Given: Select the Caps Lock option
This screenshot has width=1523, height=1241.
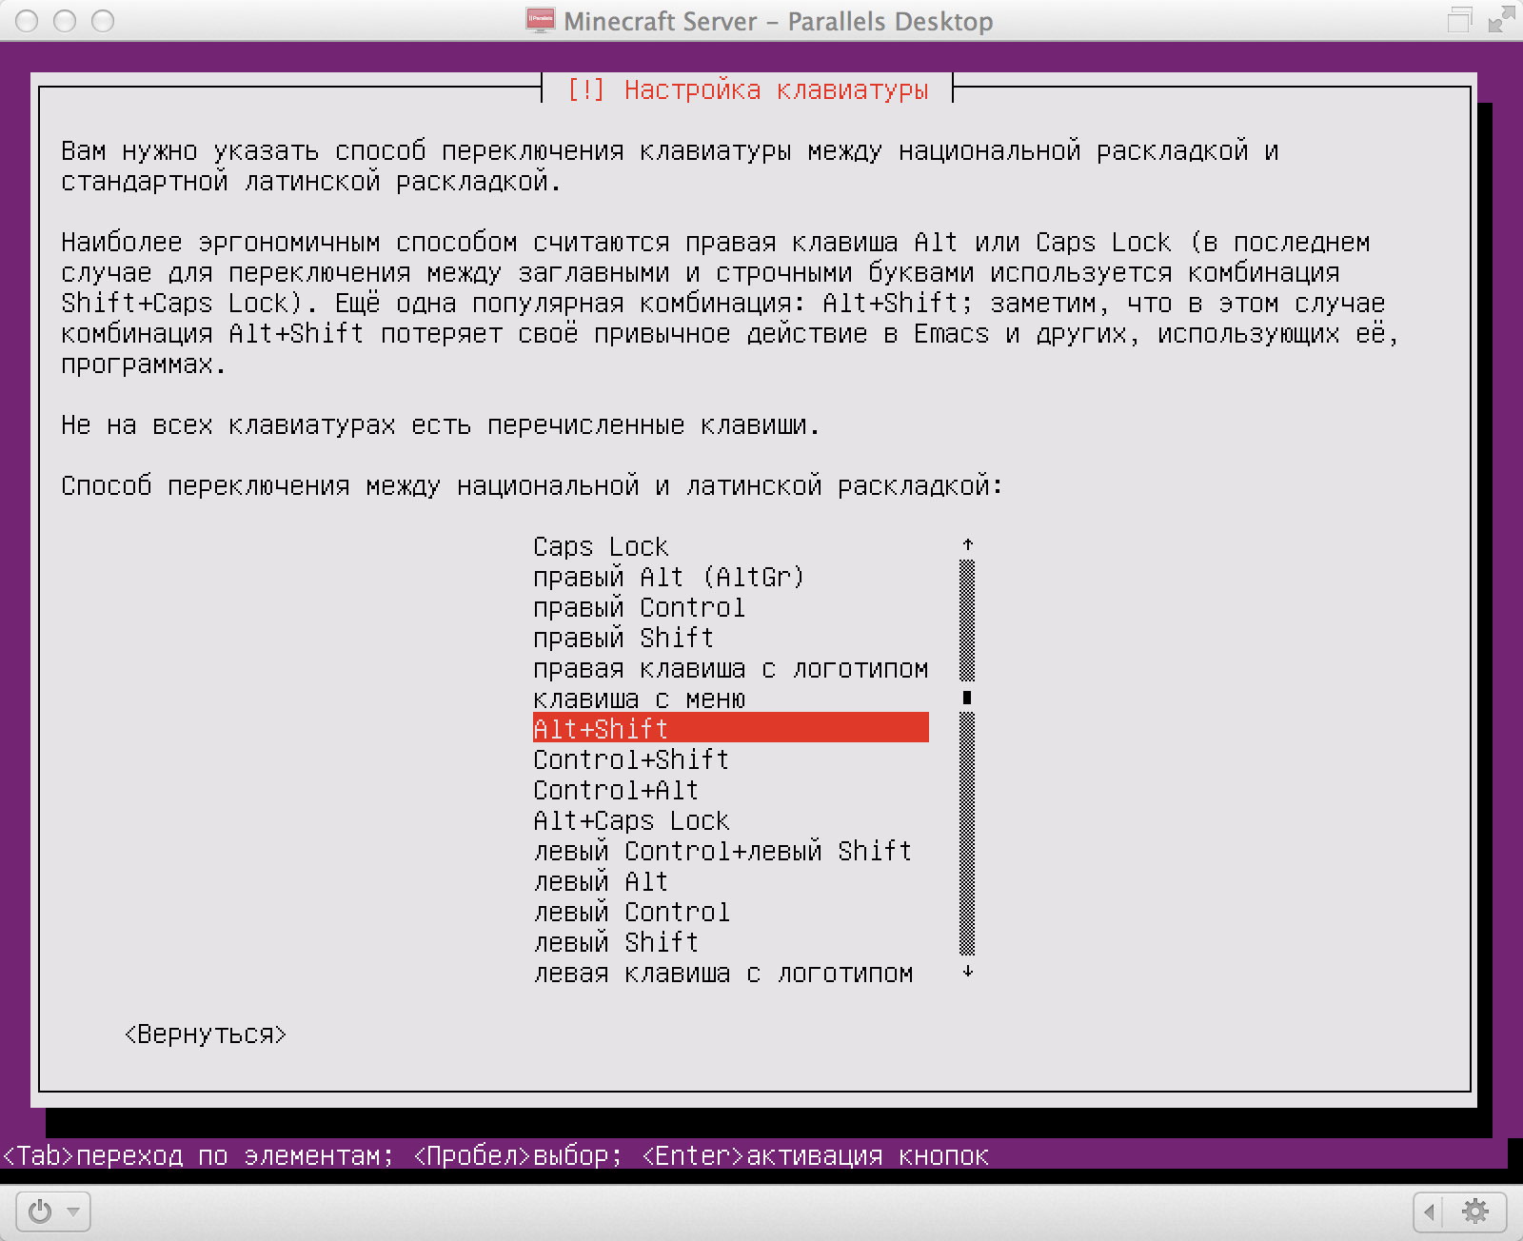Looking at the screenshot, I should [601, 545].
